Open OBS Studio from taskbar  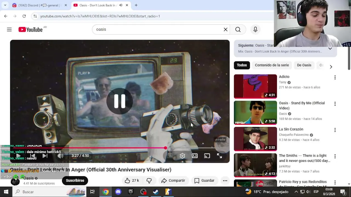(143, 192)
